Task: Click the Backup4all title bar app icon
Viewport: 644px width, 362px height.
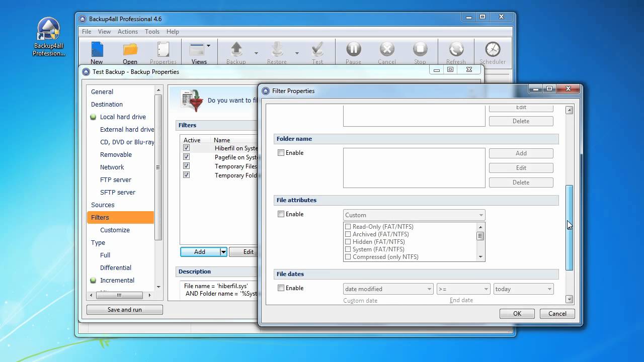Action: pyautogui.click(x=84, y=19)
